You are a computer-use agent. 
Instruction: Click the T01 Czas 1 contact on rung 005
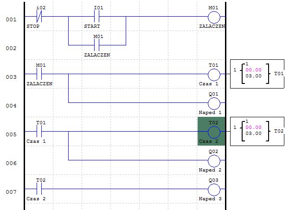(39, 132)
